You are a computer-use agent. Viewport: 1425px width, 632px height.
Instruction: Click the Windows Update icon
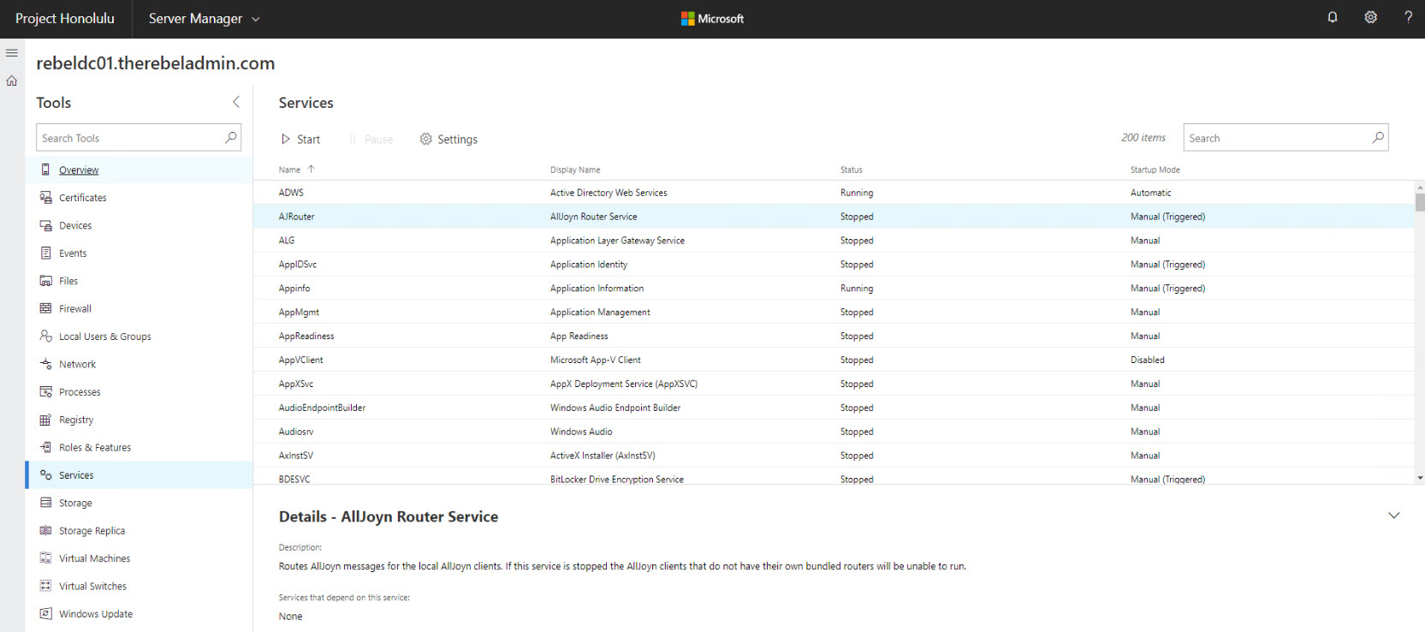(x=45, y=613)
